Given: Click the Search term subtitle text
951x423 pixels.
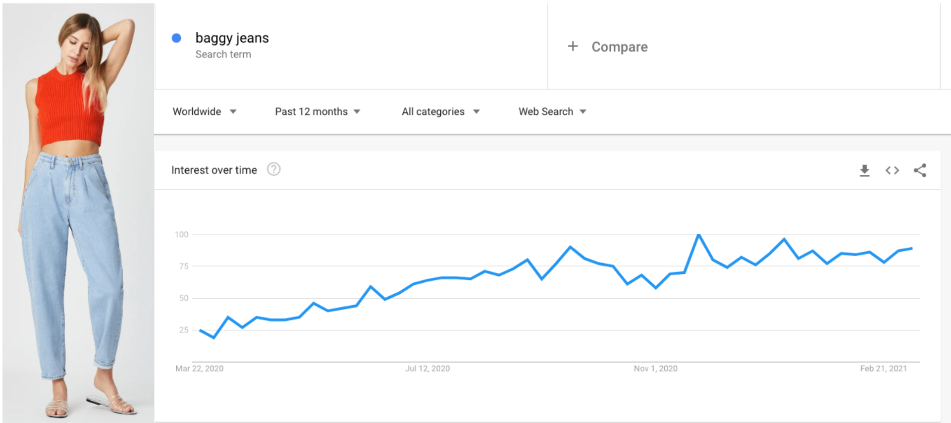Looking at the screenshot, I should (223, 54).
